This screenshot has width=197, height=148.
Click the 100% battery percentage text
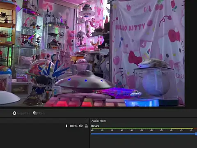[x=73, y=126]
